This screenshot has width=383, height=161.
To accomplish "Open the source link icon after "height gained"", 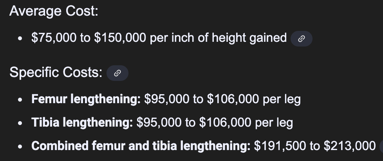I will (x=302, y=39).
